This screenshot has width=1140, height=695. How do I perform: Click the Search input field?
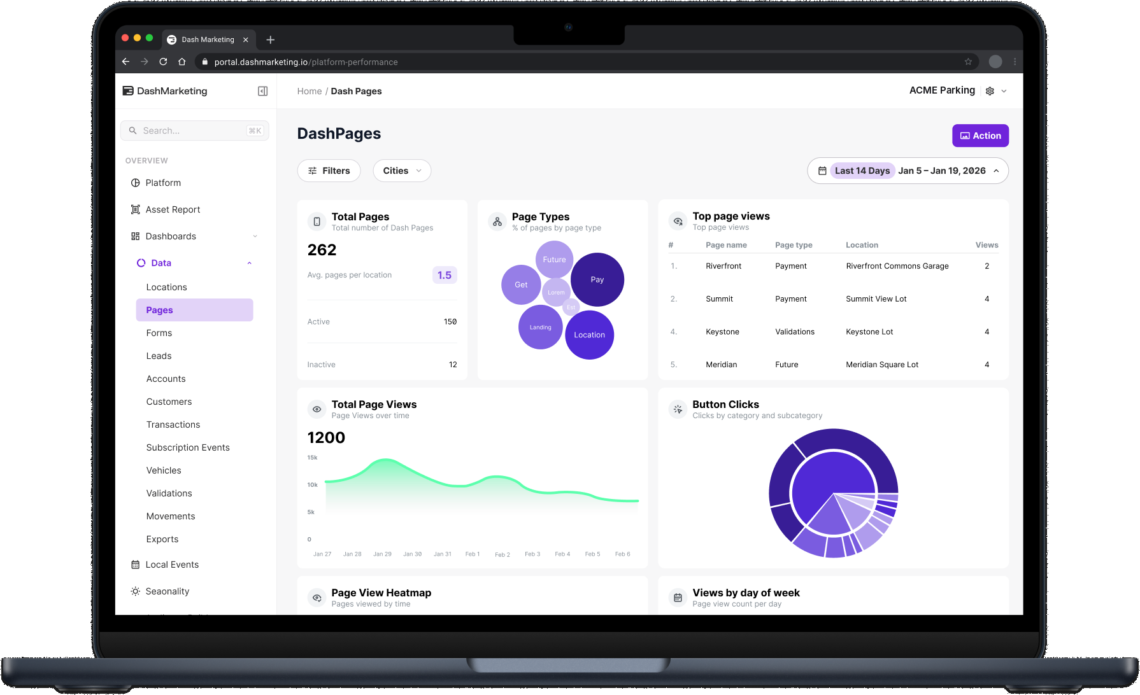194,130
